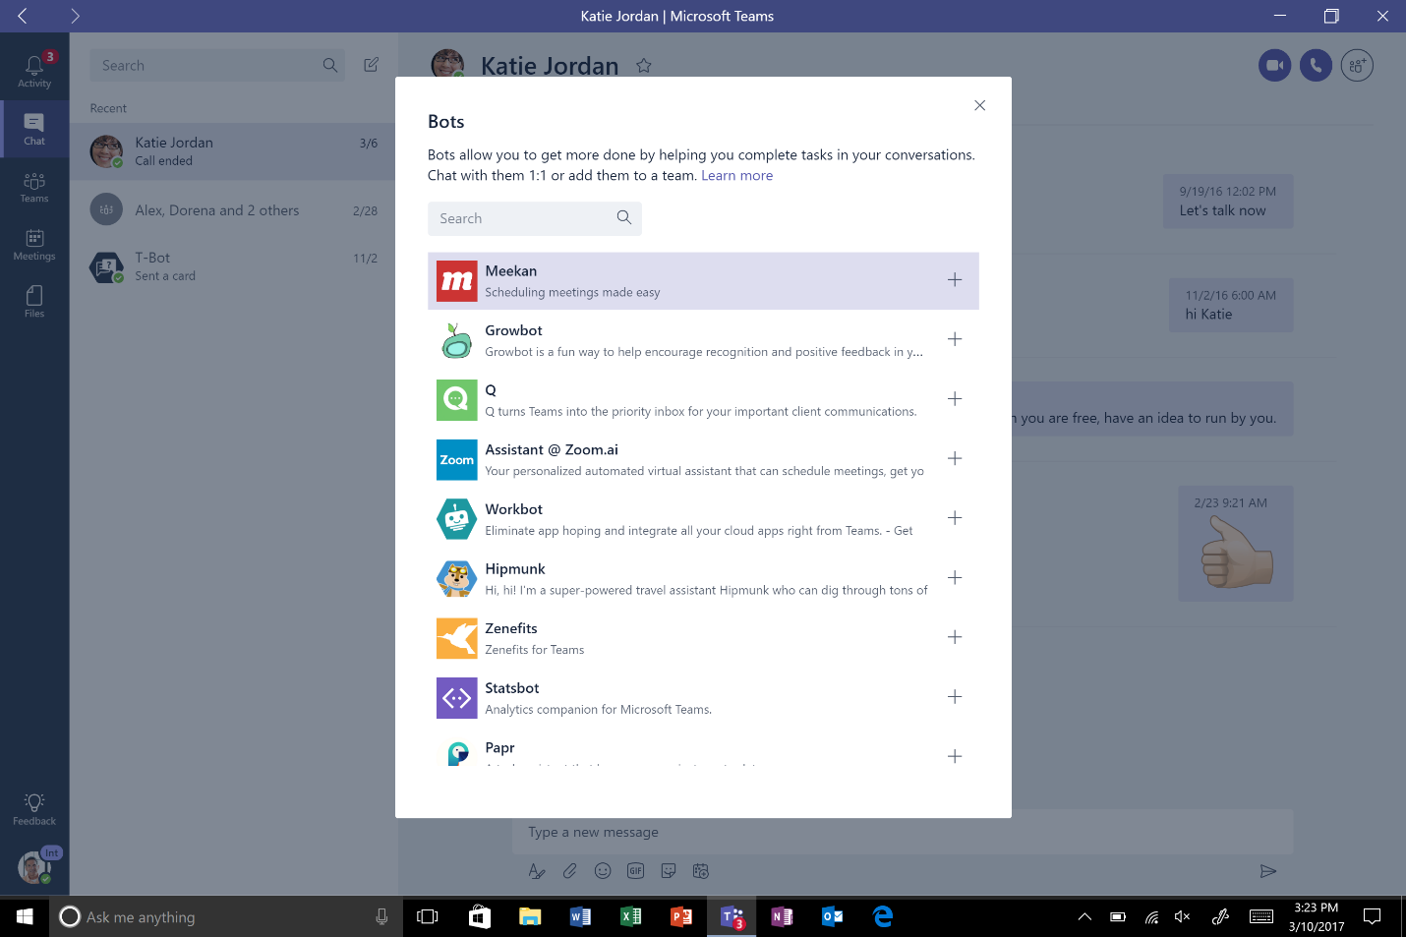Expand hidden icons in the system tray
This screenshot has width=1406, height=937.
coord(1083,916)
